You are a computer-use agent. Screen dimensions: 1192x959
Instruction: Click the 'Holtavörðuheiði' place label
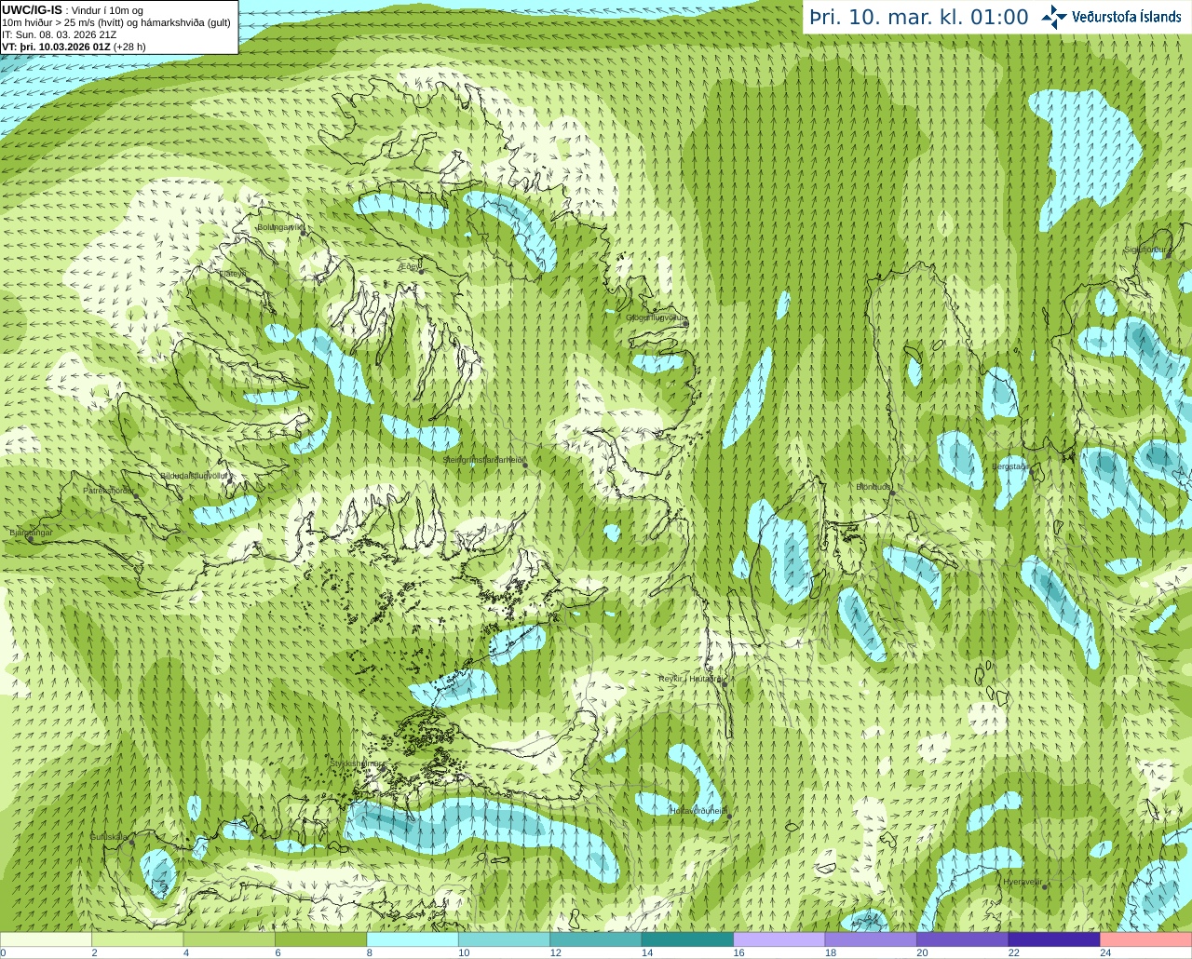[x=698, y=810]
